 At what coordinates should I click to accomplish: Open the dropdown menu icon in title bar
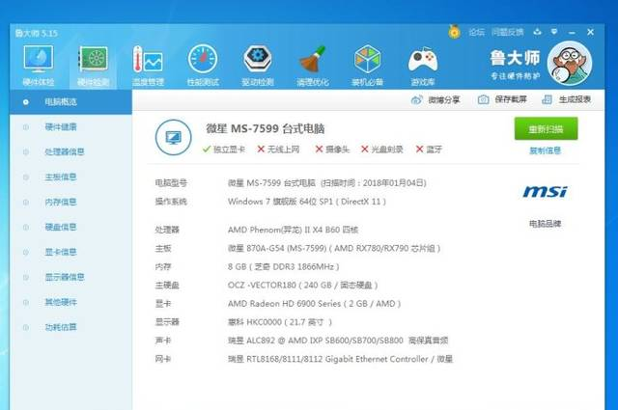[554, 32]
